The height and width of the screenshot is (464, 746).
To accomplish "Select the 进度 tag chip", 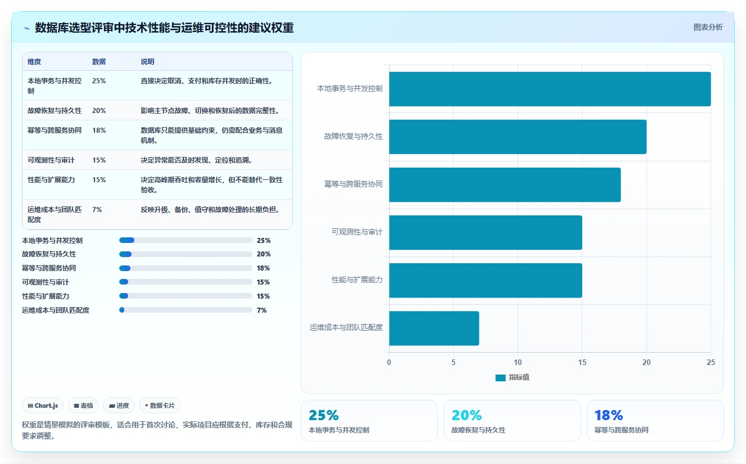I will (x=119, y=406).
